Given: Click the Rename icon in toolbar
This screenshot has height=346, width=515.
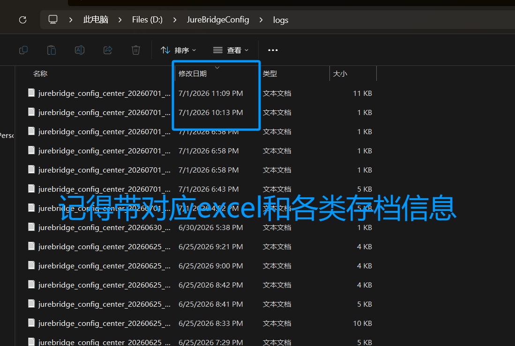Looking at the screenshot, I should [x=80, y=50].
